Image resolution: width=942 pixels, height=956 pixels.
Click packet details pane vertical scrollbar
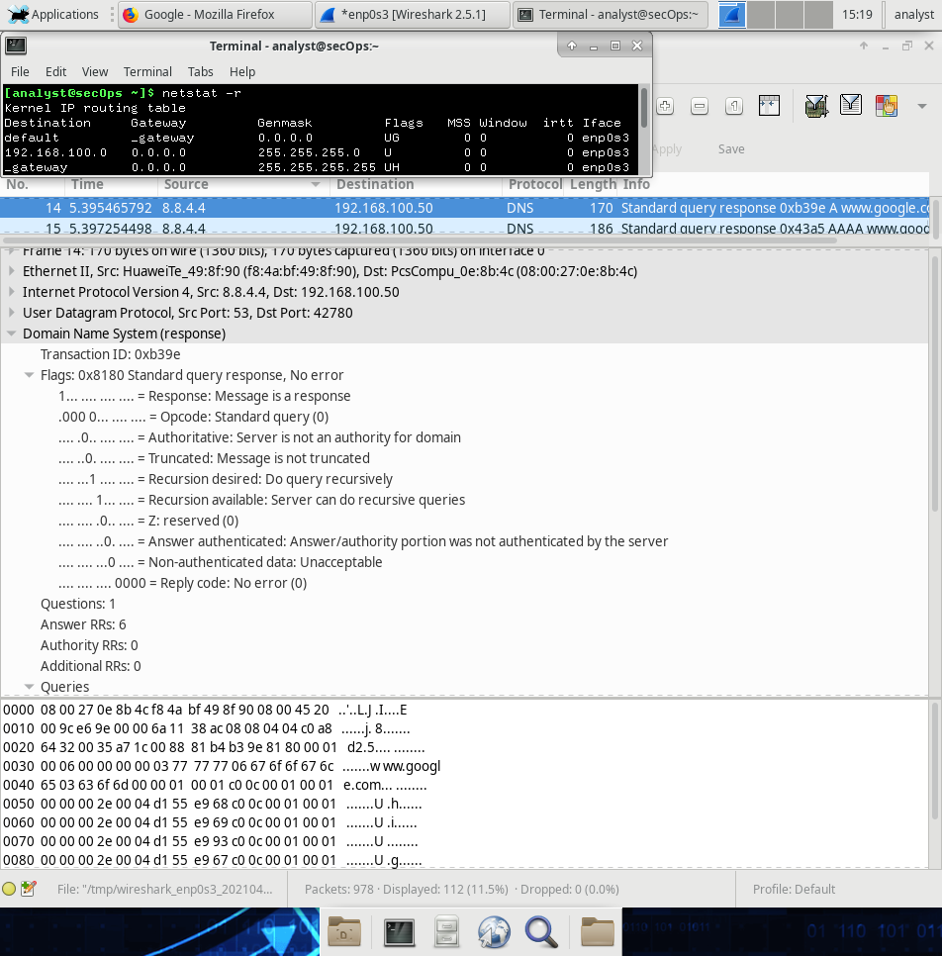pos(935,384)
